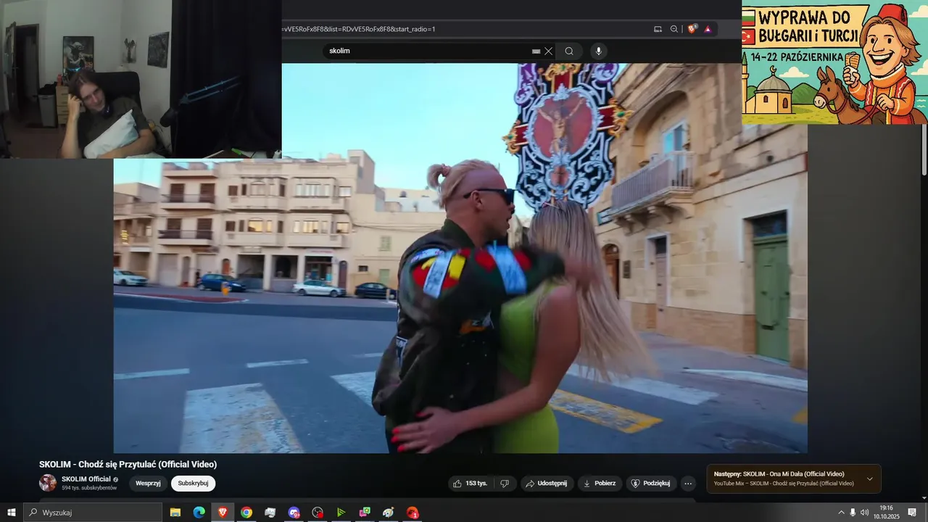Click the Wesprzyj button
Image resolution: width=928 pixels, height=522 pixels.
point(148,484)
